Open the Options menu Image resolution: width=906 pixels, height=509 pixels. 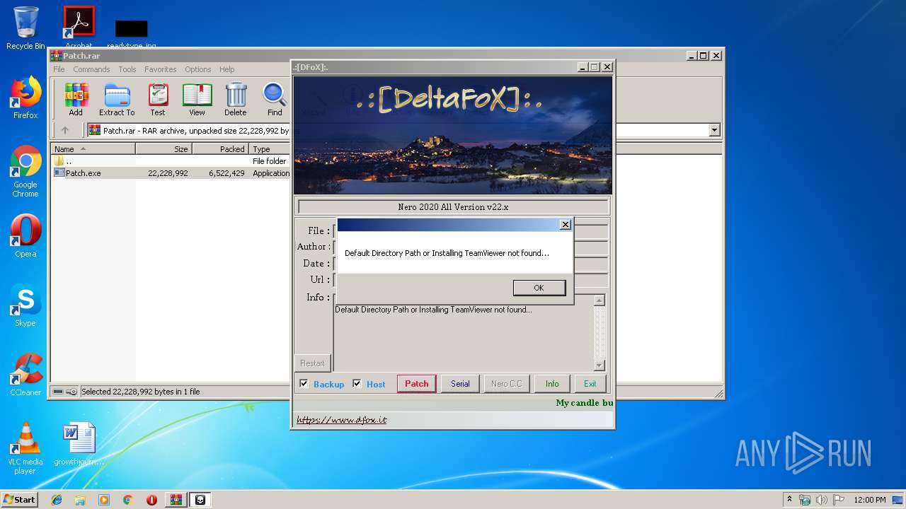(x=198, y=69)
